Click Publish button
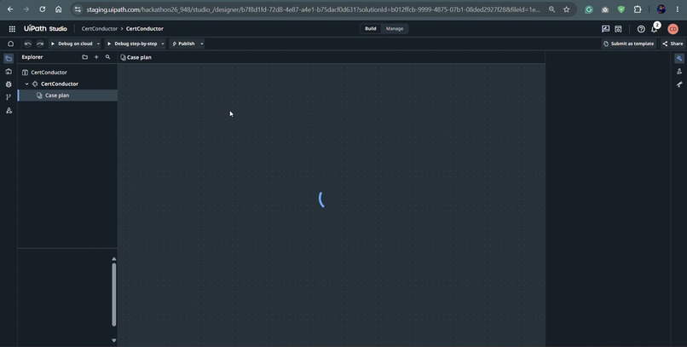Viewport: 687px width, 347px height. tap(183, 43)
